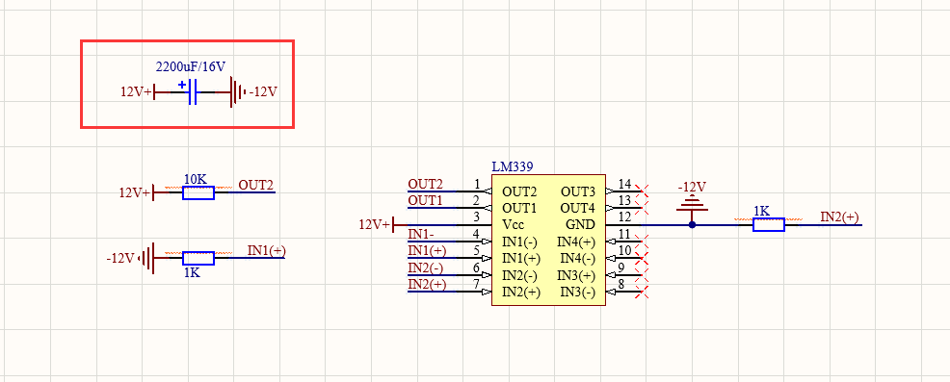Click the IN4(+) pin name inside the LM339
This screenshot has width=950, height=382.
577,242
